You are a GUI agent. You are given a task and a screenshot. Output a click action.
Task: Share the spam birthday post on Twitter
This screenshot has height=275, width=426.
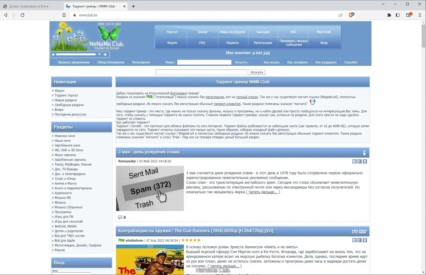[x=355, y=161]
